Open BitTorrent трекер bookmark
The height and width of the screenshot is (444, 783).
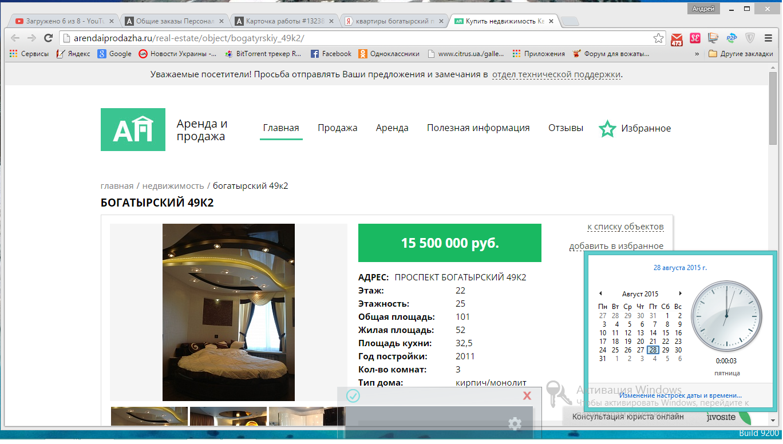click(x=263, y=54)
